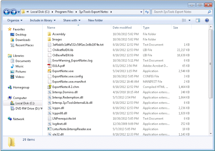Image resolution: width=215 pixels, height=151 pixels.
Task: Click the file list scroll down arrow
Action: (210, 134)
